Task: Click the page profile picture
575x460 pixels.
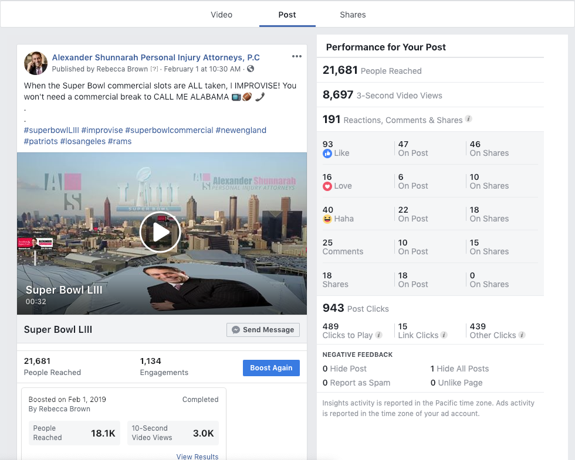Action: point(36,62)
